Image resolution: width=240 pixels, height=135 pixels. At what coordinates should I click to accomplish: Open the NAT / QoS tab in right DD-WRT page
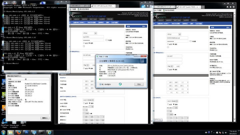click(178, 20)
